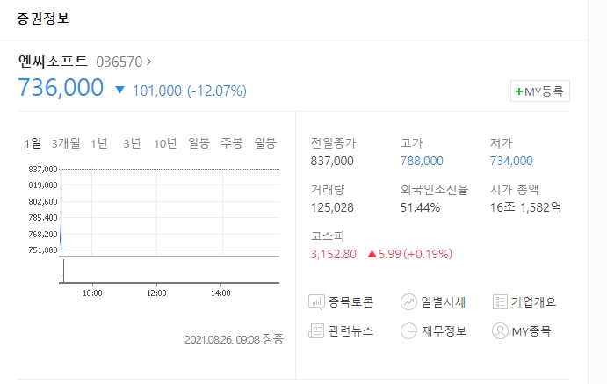Viewport: 607px width, 384px height.
Task: Click the 일별시세 daily price chart icon
Action: point(408,302)
